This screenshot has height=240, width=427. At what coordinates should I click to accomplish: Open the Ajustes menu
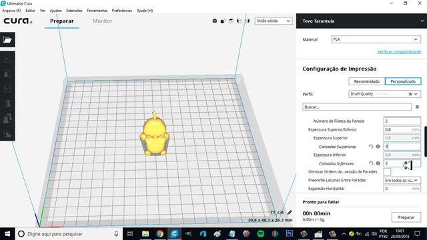click(55, 11)
